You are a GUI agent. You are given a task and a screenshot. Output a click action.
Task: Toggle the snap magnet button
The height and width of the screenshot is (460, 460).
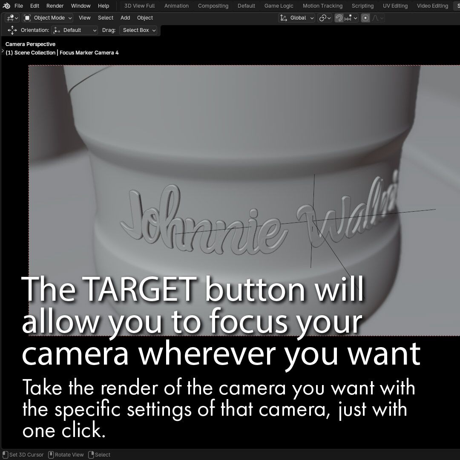coord(339,18)
